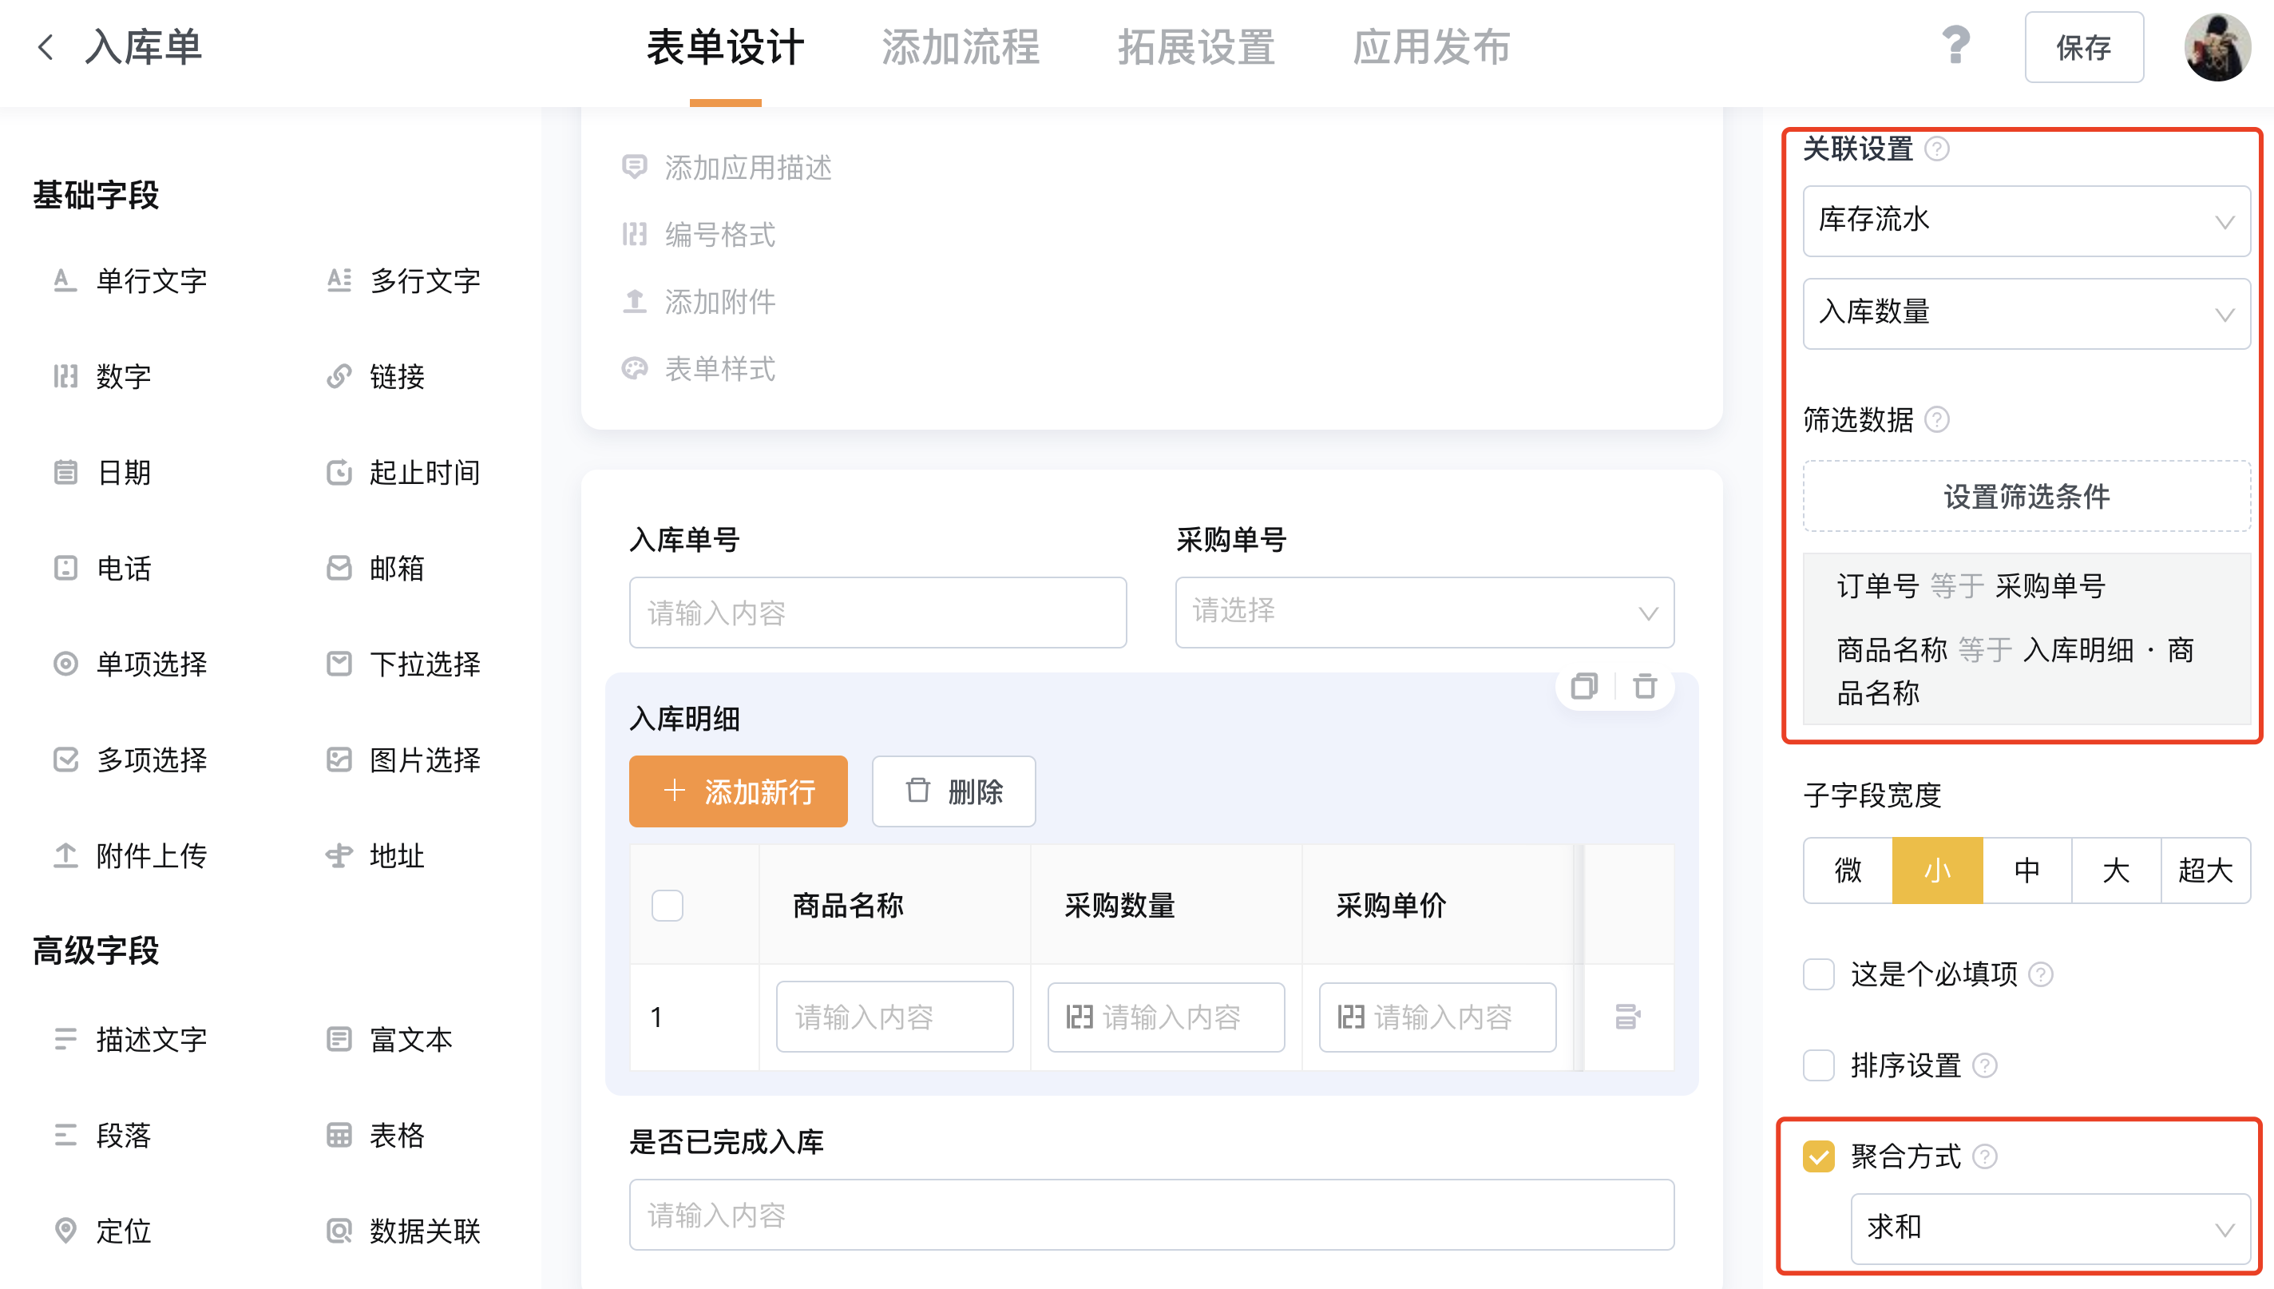Click 采购单价 input in row 1
The width and height of the screenshot is (2274, 1289).
coord(1438,1017)
